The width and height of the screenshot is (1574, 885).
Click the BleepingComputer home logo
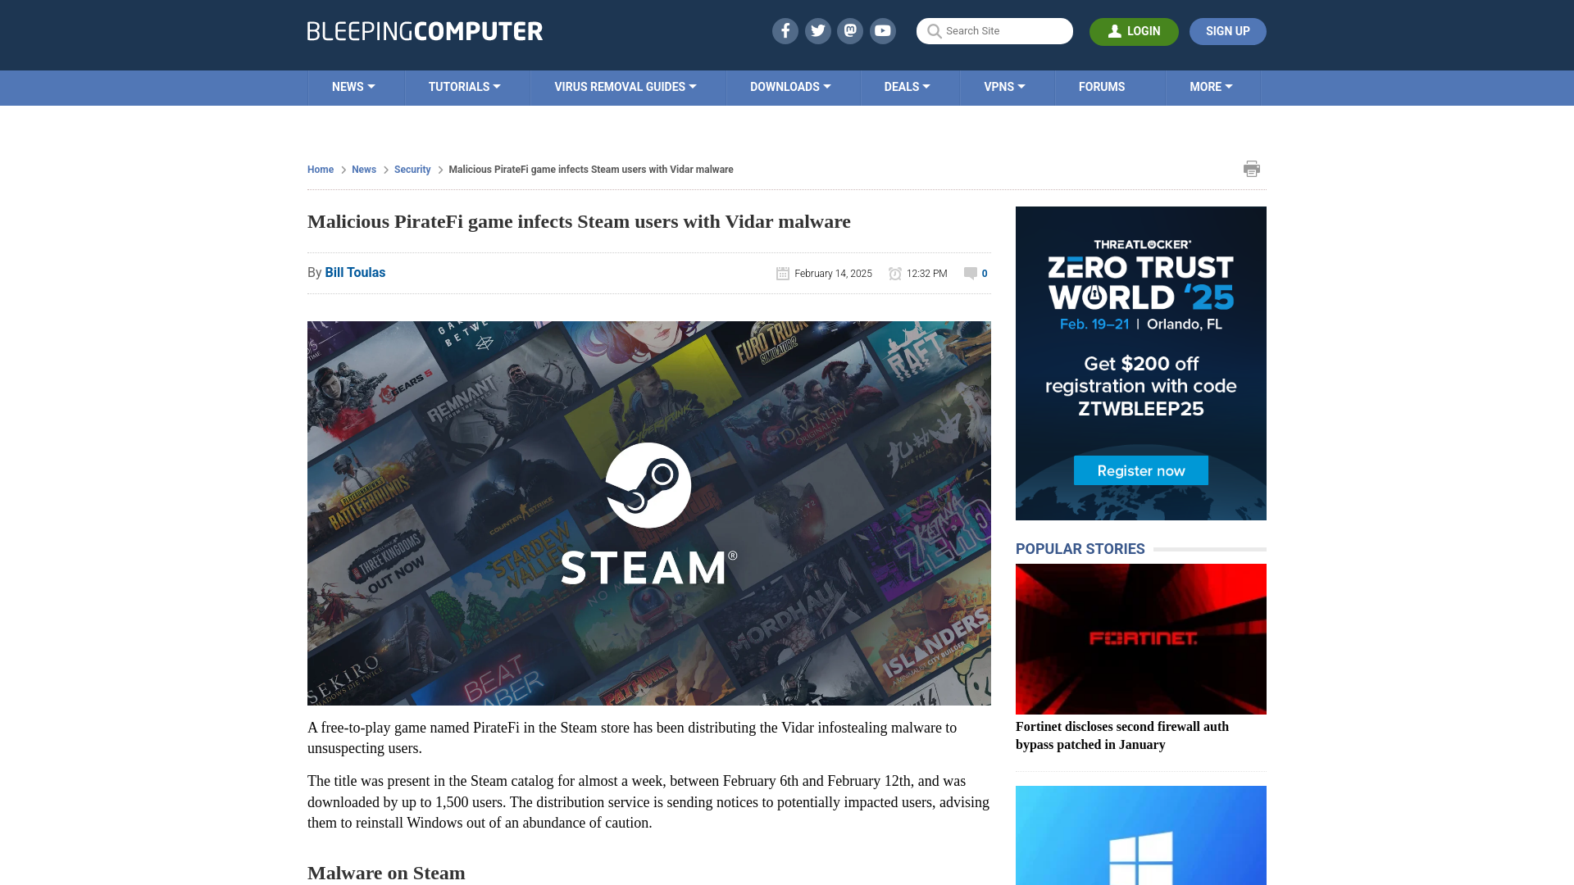[424, 30]
